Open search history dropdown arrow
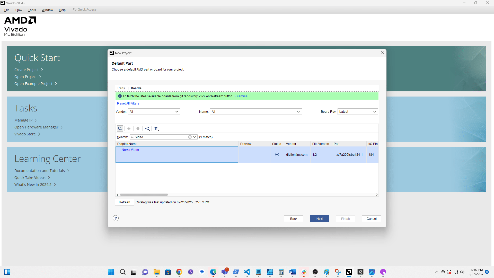 pyautogui.click(x=195, y=137)
